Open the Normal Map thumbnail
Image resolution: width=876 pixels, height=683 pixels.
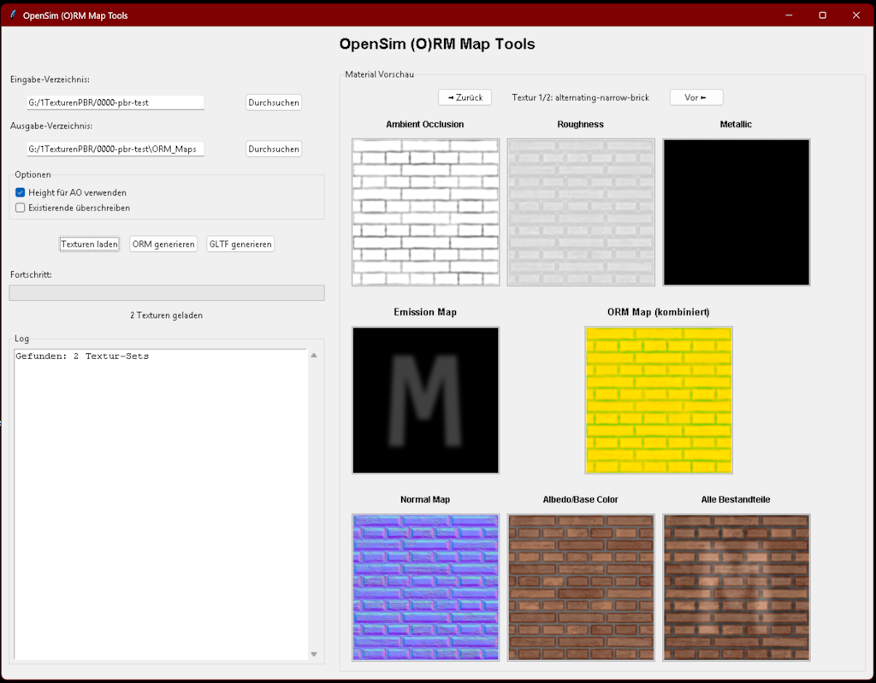tap(425, 587)
